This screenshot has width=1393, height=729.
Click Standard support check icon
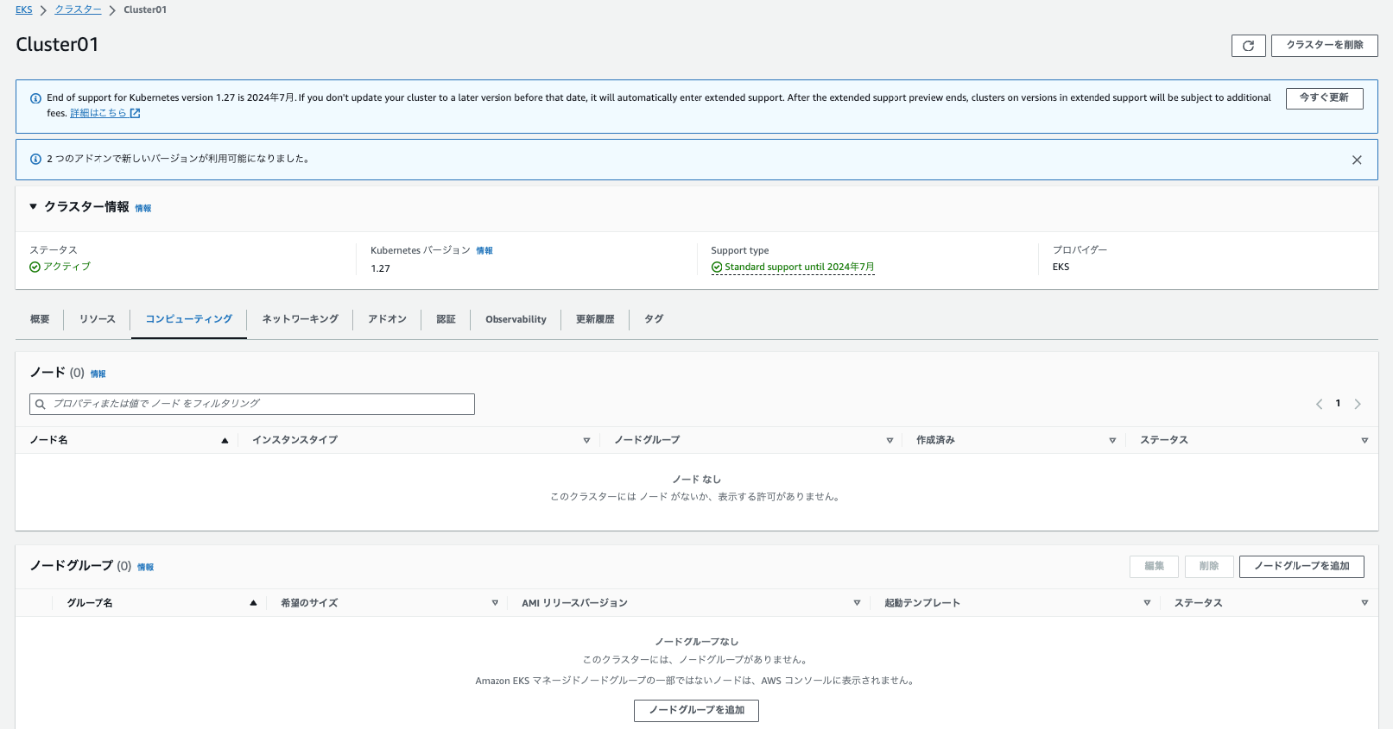tap(717, 267)
